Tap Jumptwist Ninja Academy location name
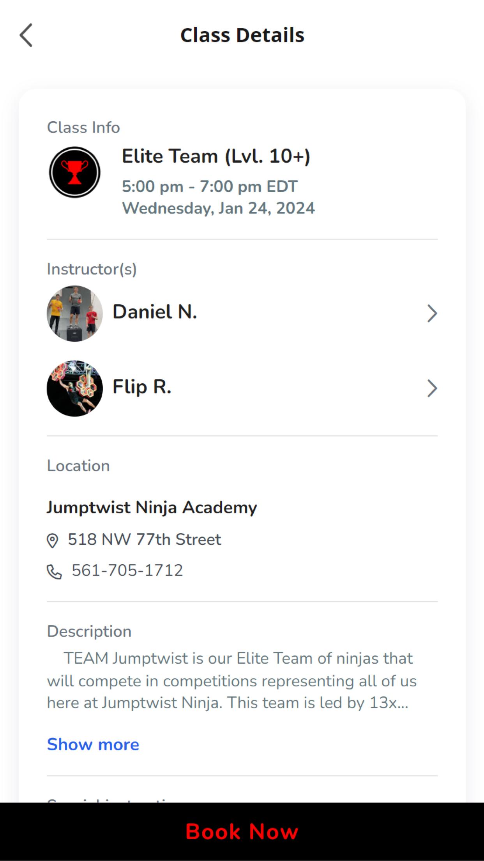Screen dimensions: 484x861 [x=152, y=508]
